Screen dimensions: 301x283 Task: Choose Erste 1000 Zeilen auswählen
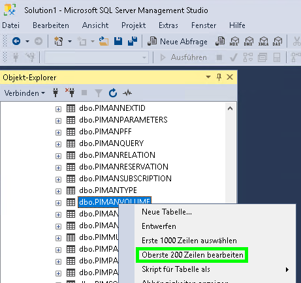click(189, 241)
